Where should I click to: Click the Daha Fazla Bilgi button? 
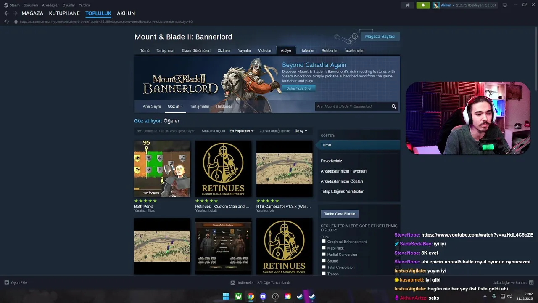[x=299, y=88]
